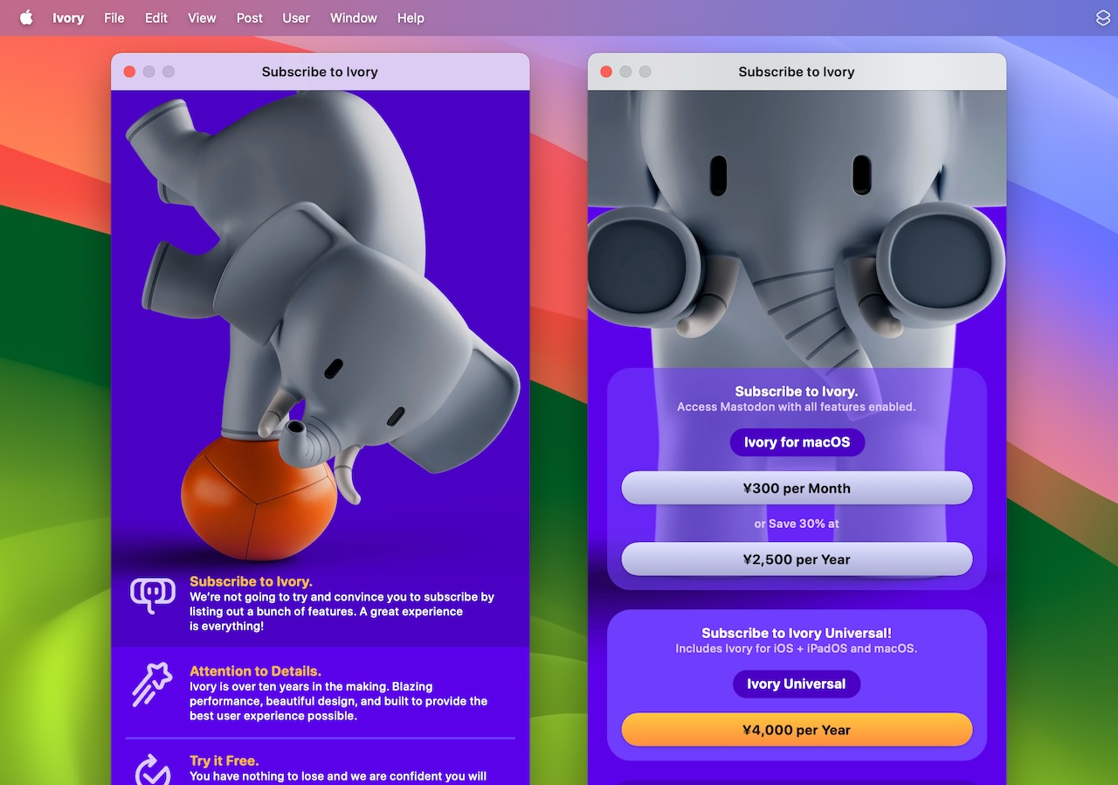The width and height of the screenshot is (1118, 785).
Task: Open the Apple menu
Action: (x=26, y=17)
